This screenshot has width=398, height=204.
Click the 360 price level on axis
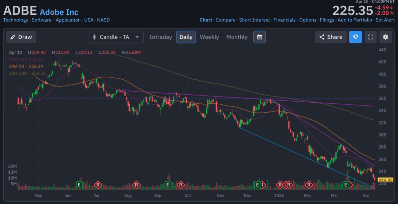click(382, 98)
